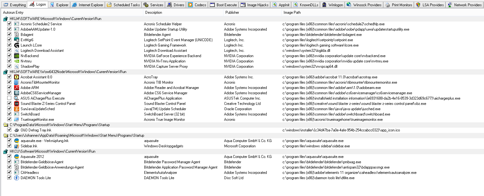Select the HKCU Run registry key row
Viewport: 484px width, 196px height.
52,151
